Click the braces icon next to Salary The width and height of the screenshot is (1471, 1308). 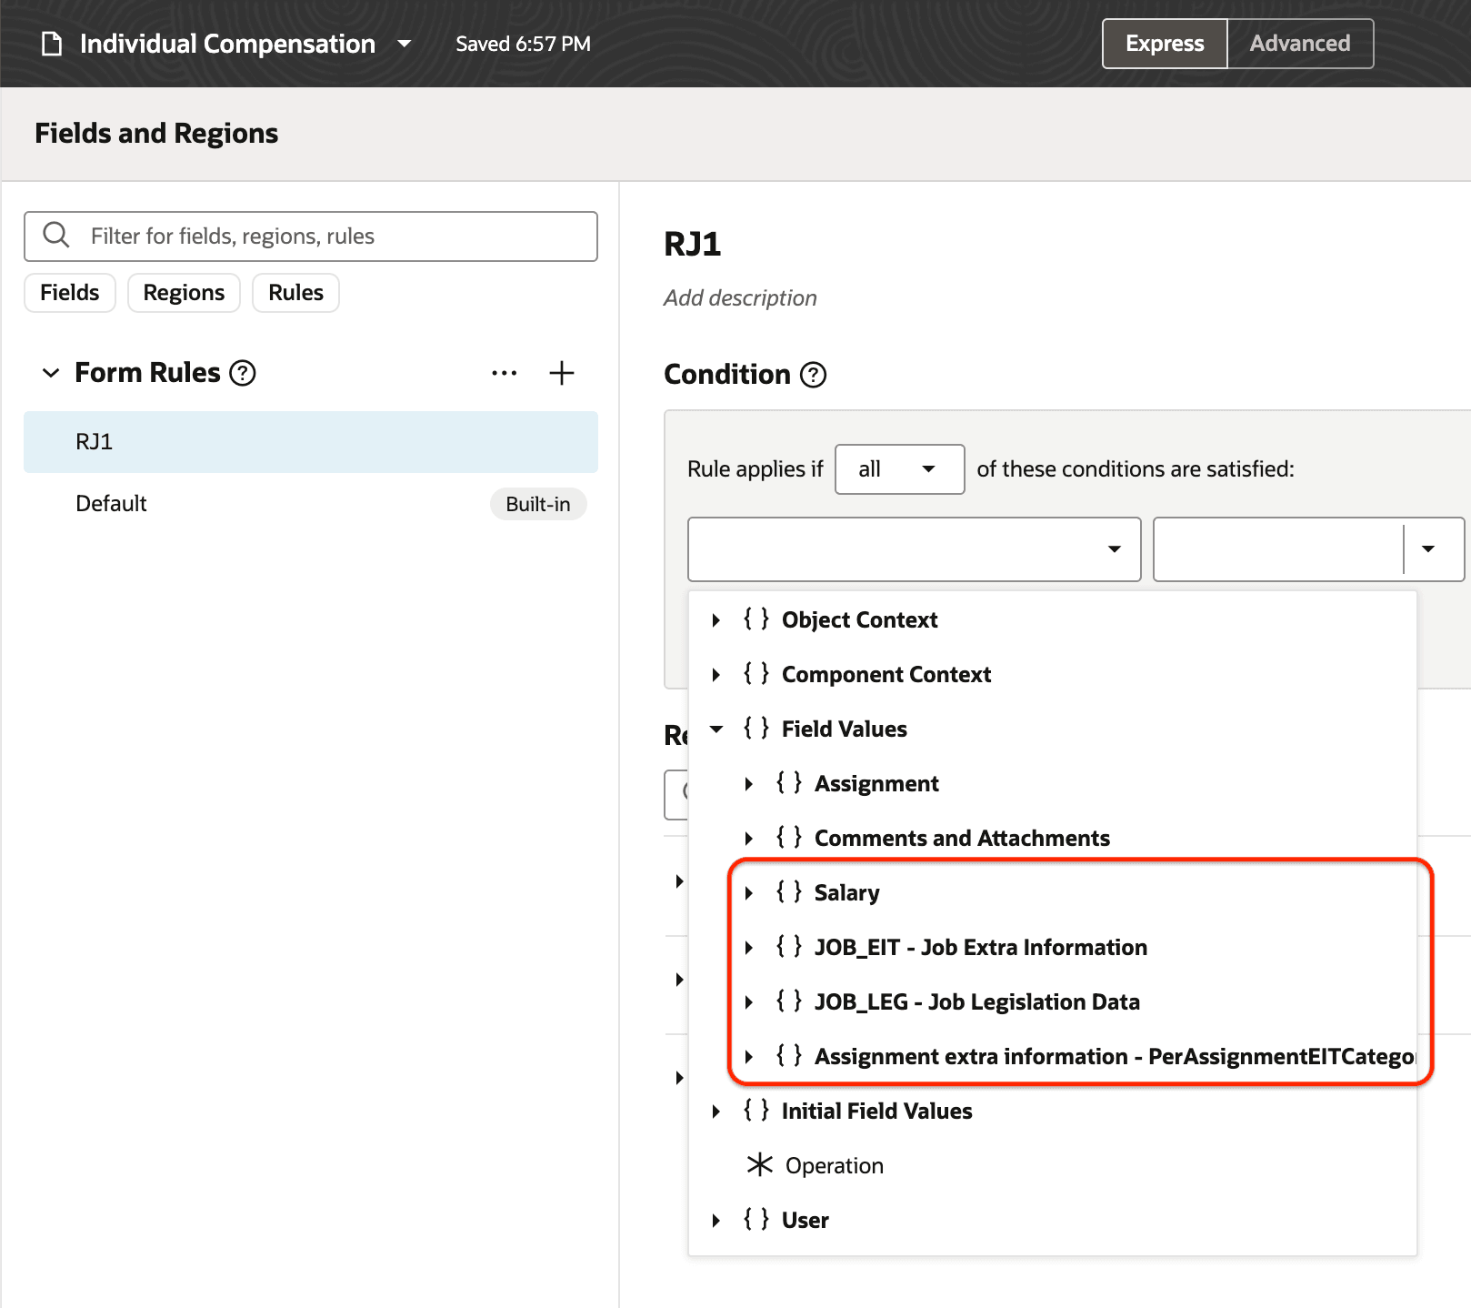click(x=789, y=892)
